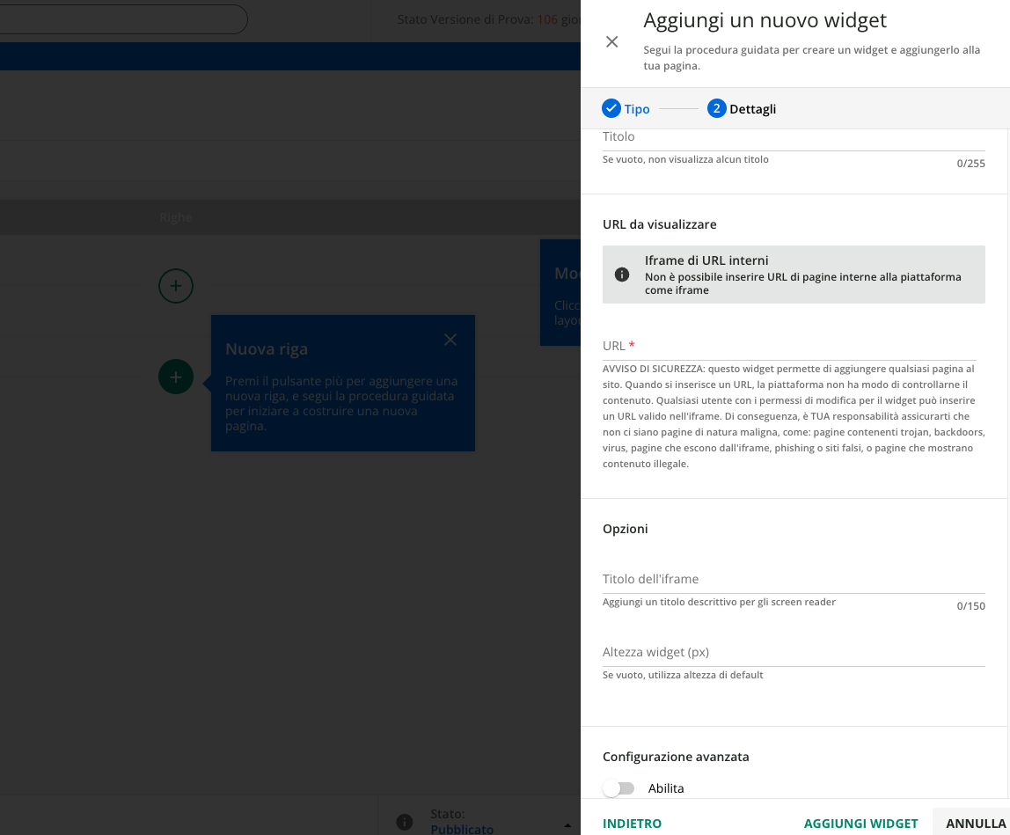Focus the Titolo dell'iframe field
1010x835 pixels.
click(792, 580)
